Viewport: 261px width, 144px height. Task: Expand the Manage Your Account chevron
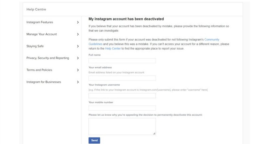(x=78, y=34)
